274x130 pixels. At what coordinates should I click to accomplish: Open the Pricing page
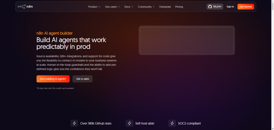tap(179, 7)
